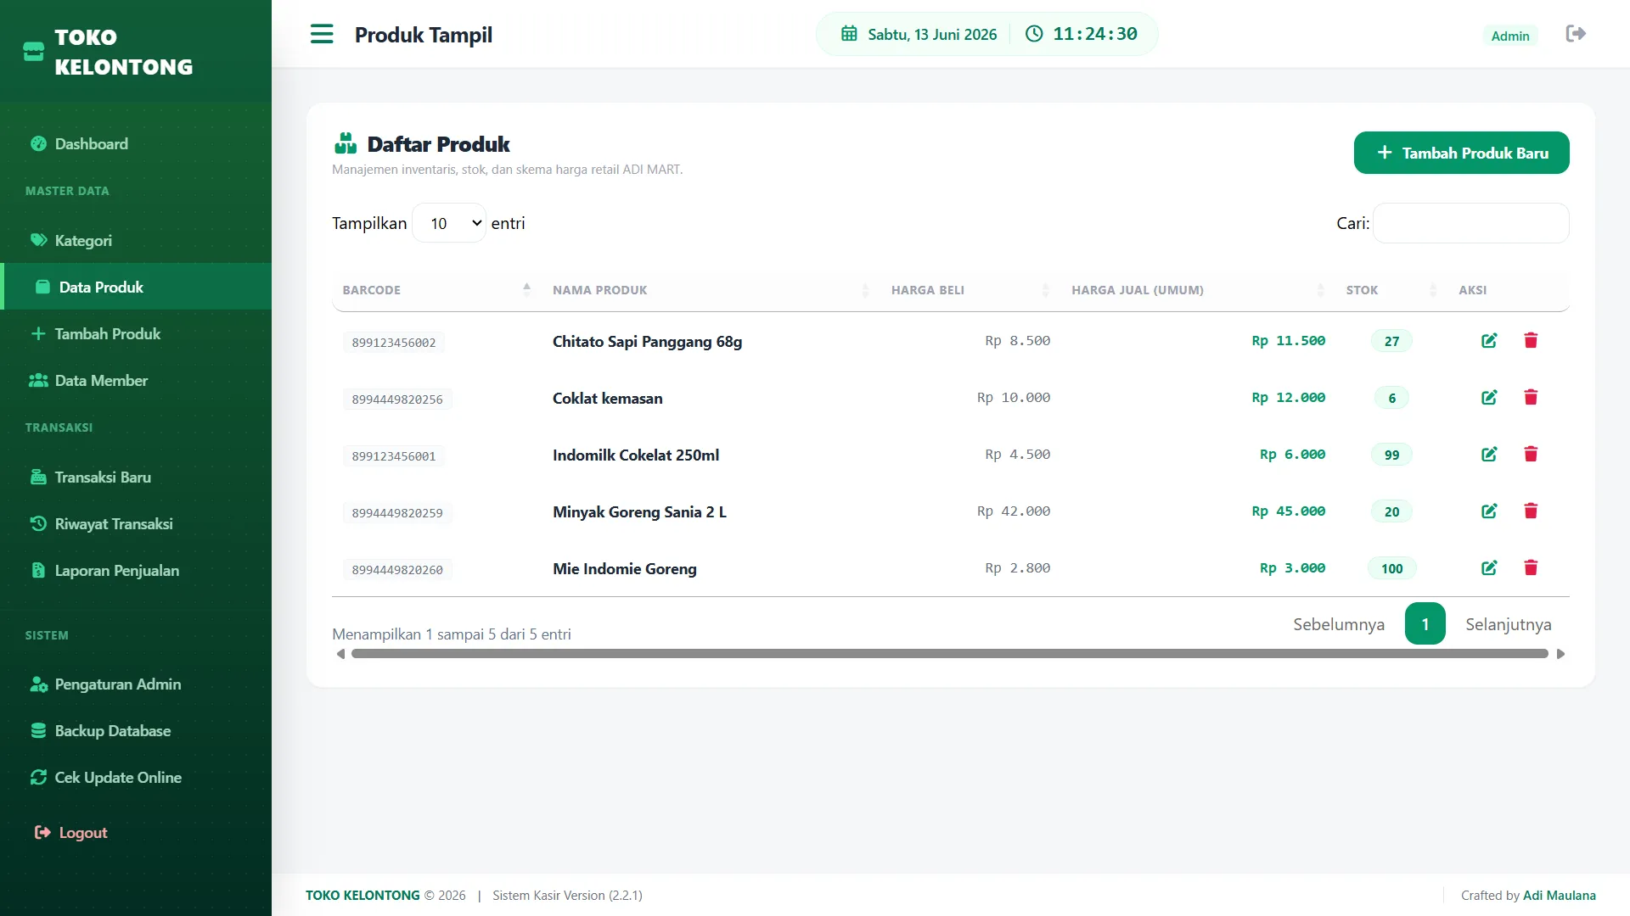1630x916 pixels.
Task: Open Dashboard from sidebar
Action: click(136, 144)
